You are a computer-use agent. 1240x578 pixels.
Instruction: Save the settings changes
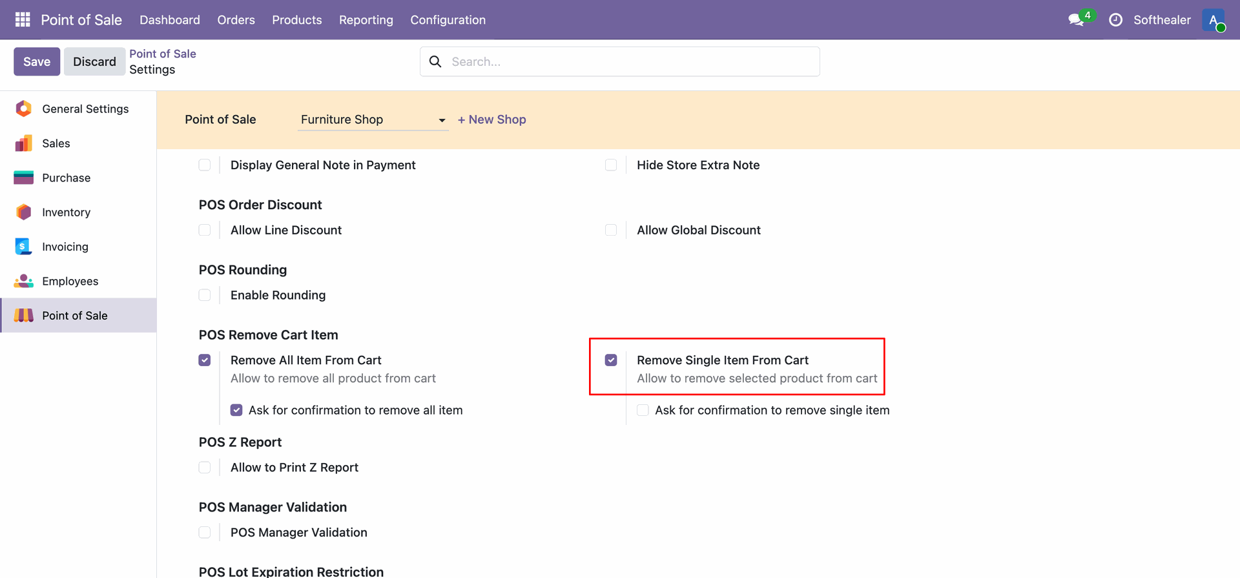coord(37,61)
